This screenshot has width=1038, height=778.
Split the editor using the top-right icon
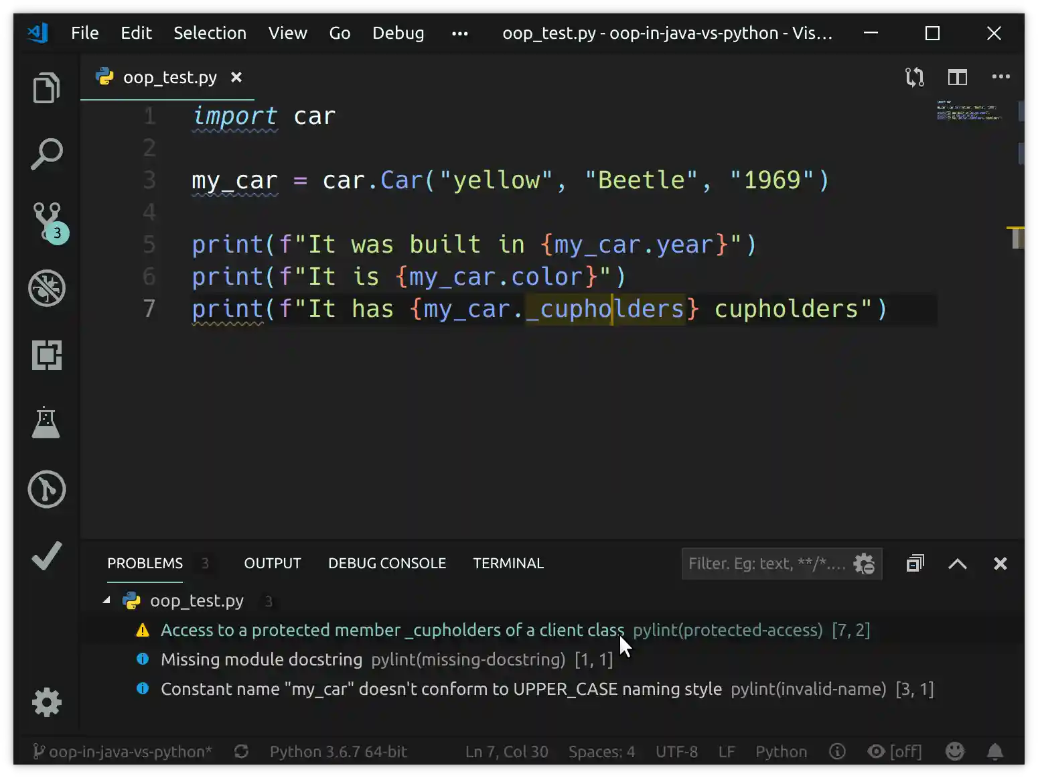(x=957, y=77)
